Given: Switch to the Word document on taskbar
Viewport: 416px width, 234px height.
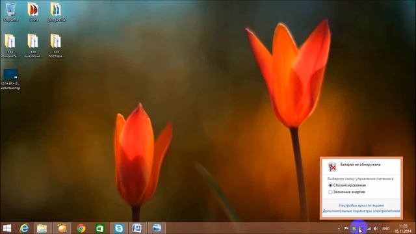Looking at the screenshot, I should coord(137,228).
